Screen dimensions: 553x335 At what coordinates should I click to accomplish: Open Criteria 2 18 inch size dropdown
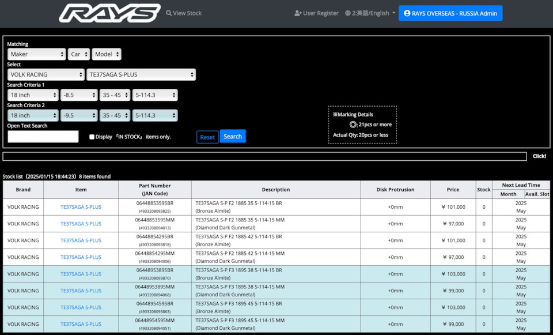pos(33,115)
